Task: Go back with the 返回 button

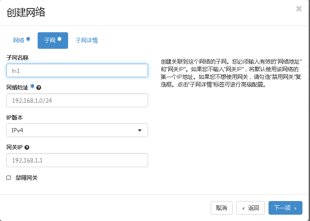Action: [250, 208]
